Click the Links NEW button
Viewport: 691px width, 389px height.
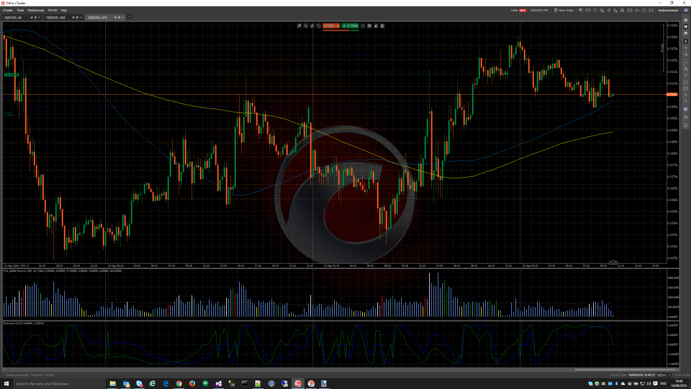pyautogui.click(x=519, y=10)
